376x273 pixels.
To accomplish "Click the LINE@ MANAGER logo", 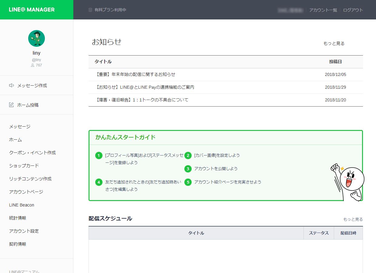I will pos(32,10).
